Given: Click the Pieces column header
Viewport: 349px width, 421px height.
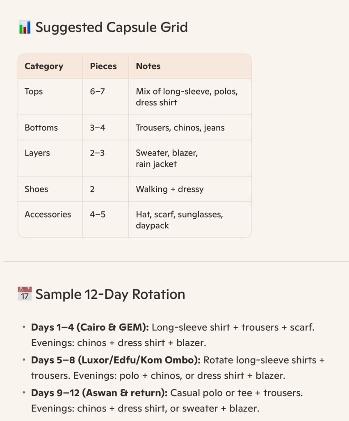Looking at the screenshot, I should tap(103, 66).
